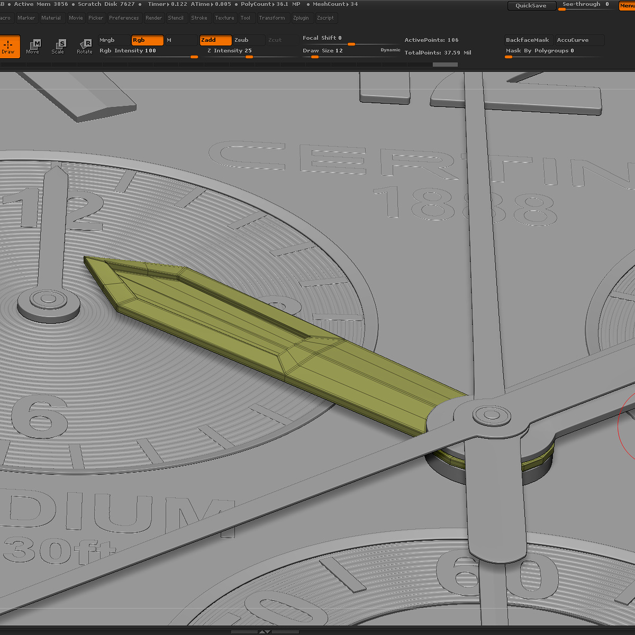Viewport: 635px width, 635px height.
Task: Click the MeshCount 34 readout
Action: click(x=335, y=4)
